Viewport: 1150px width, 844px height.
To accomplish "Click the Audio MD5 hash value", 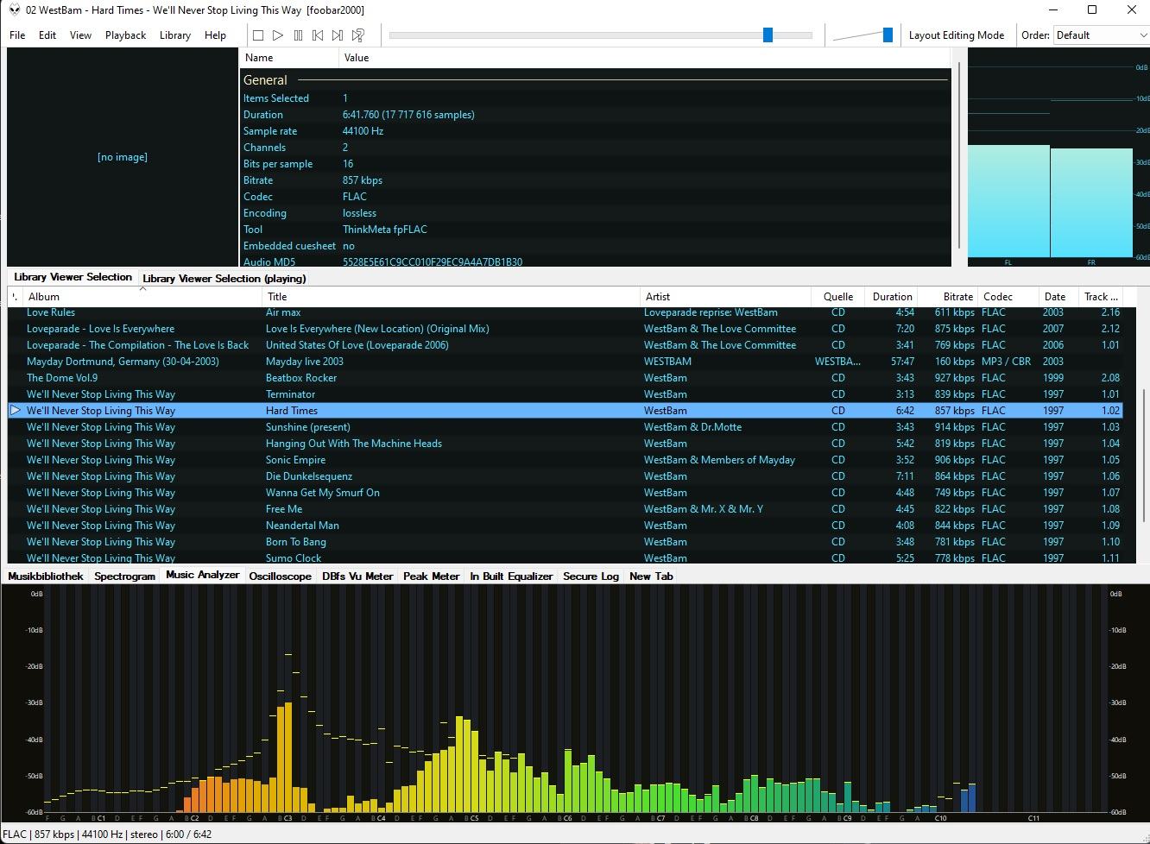I will 433,261.
